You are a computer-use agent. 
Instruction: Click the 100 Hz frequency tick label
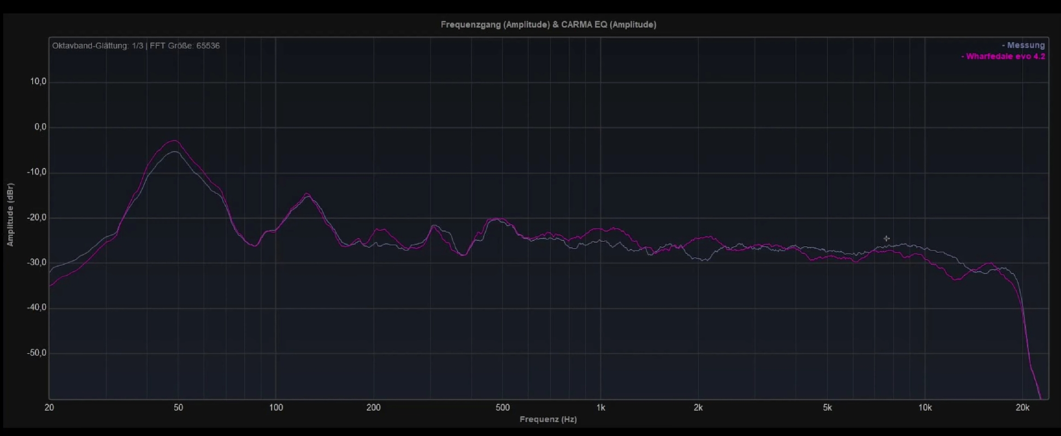[276, 407]
